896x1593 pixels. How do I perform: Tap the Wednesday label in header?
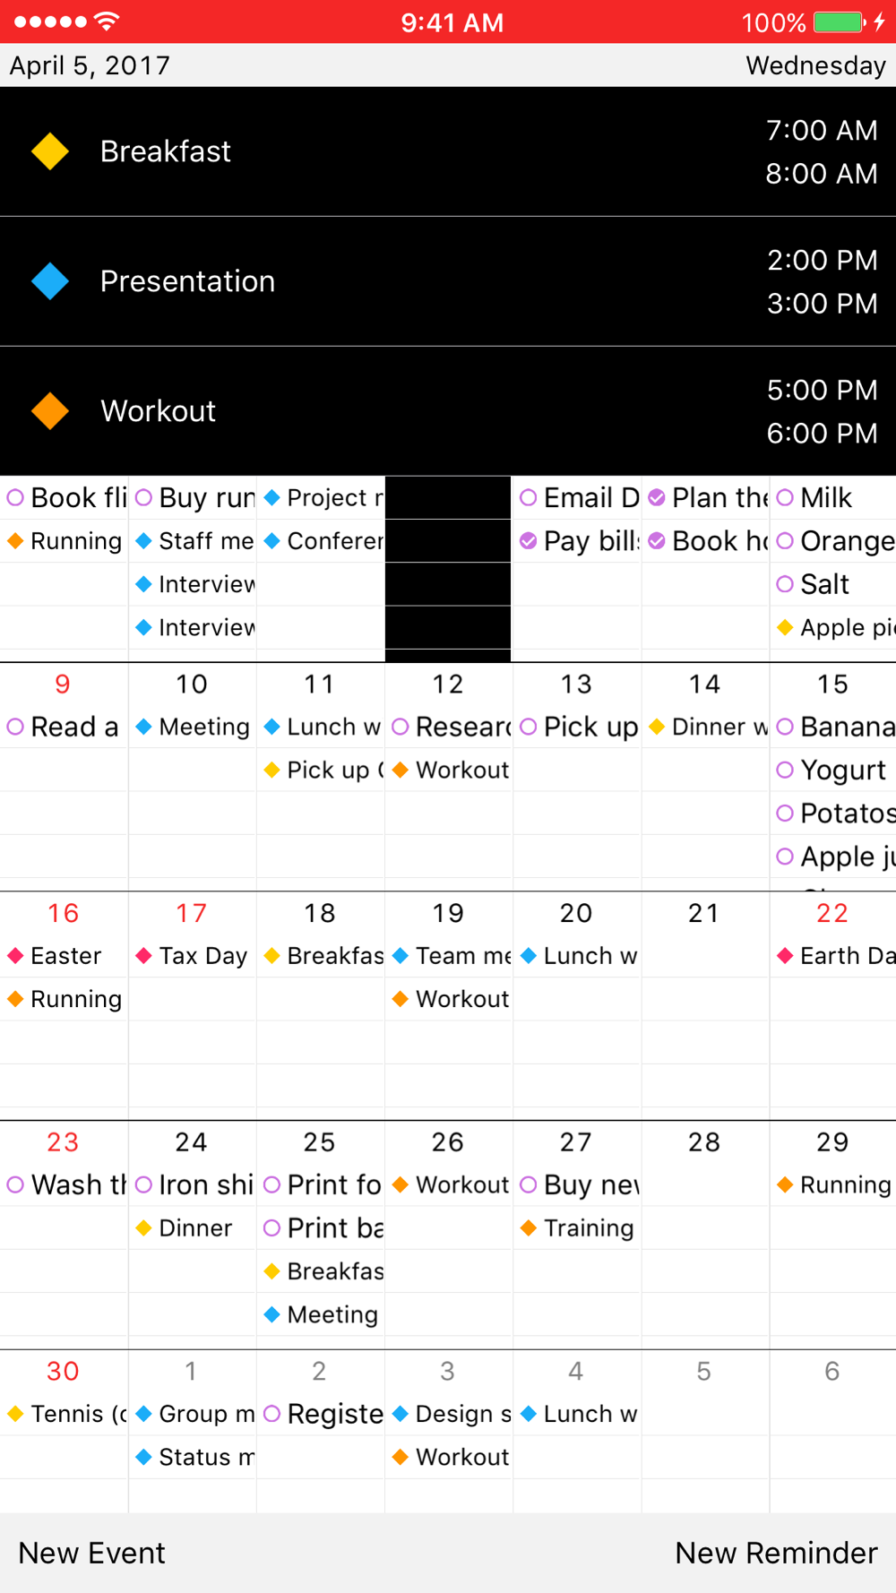pos(815,65)
